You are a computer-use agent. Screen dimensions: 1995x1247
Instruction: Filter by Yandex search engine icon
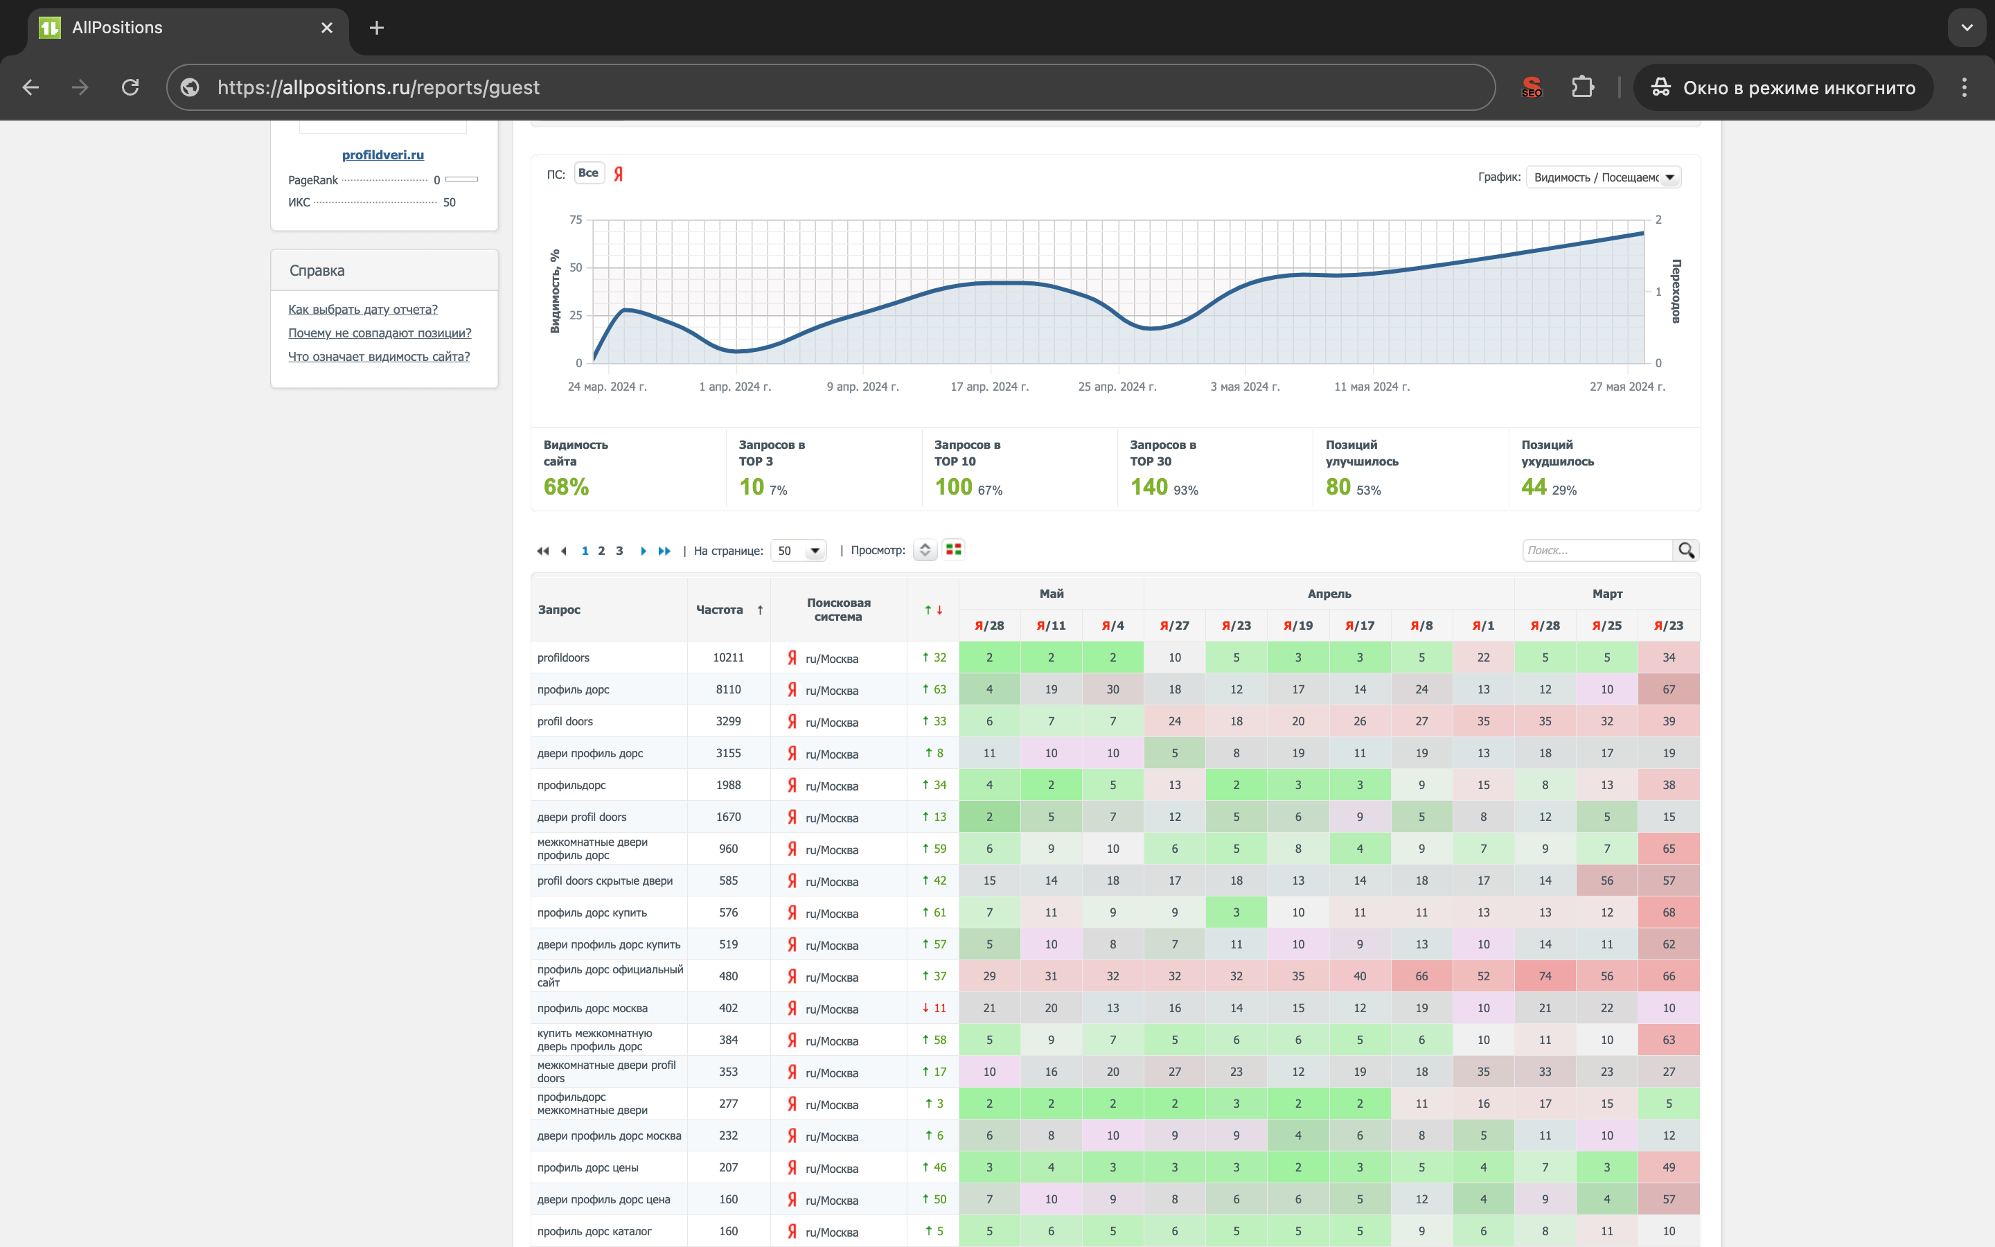point(619,173)
